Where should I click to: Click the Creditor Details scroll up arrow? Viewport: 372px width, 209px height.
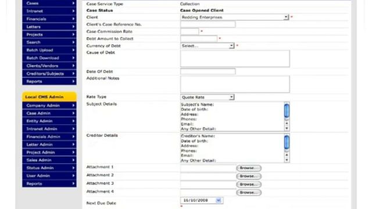tap(287, 155)
